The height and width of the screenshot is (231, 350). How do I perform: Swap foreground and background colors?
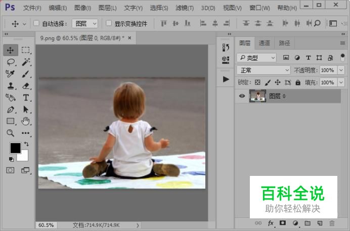(x=26, y=144)
